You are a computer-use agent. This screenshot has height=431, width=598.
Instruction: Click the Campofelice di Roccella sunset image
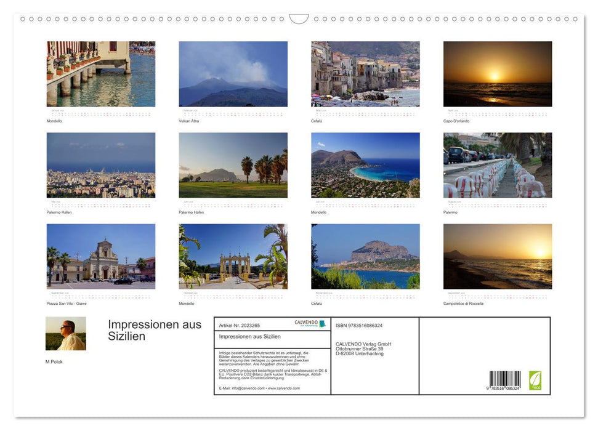(497, 256)
